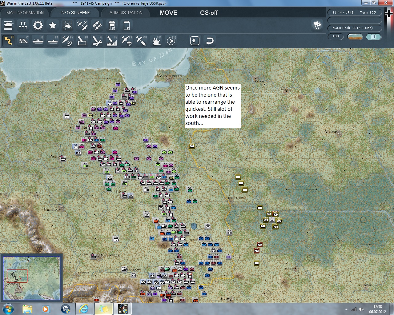Screen dimensions: 394x315
Task: Click the boxed up-arrow button
Action: pyautogui.click(x=195, y=41)
